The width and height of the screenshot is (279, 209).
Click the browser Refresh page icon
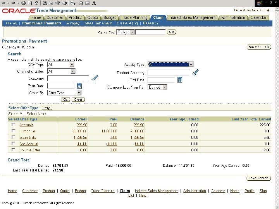[x=30, y=3]
